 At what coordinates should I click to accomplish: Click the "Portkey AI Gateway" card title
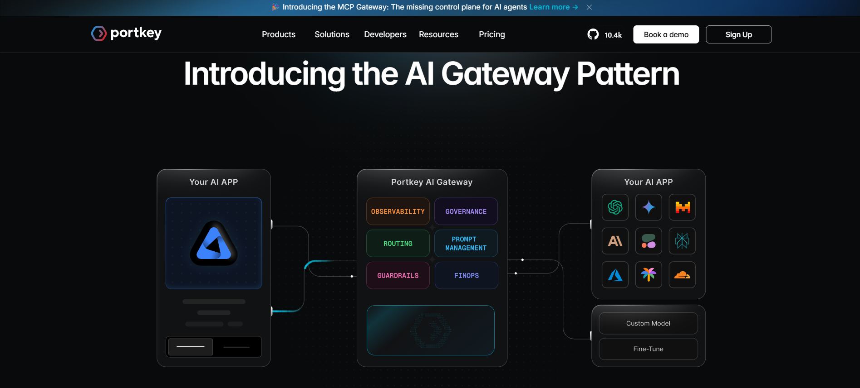pyautogui.click(x=432, y=182)
